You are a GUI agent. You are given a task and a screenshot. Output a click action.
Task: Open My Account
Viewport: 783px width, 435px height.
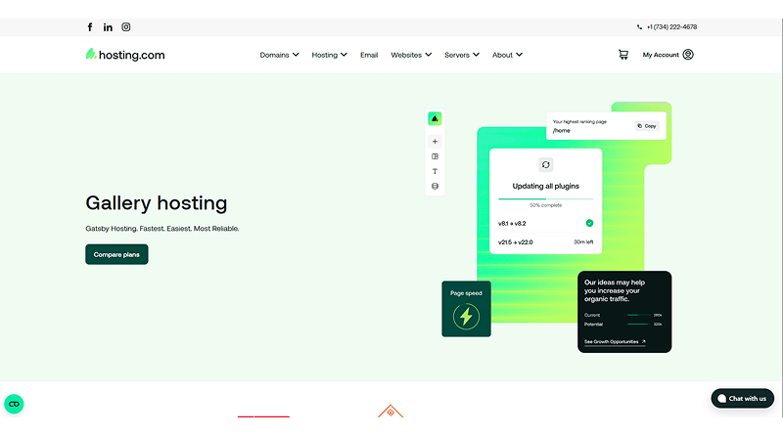[668, 55]
